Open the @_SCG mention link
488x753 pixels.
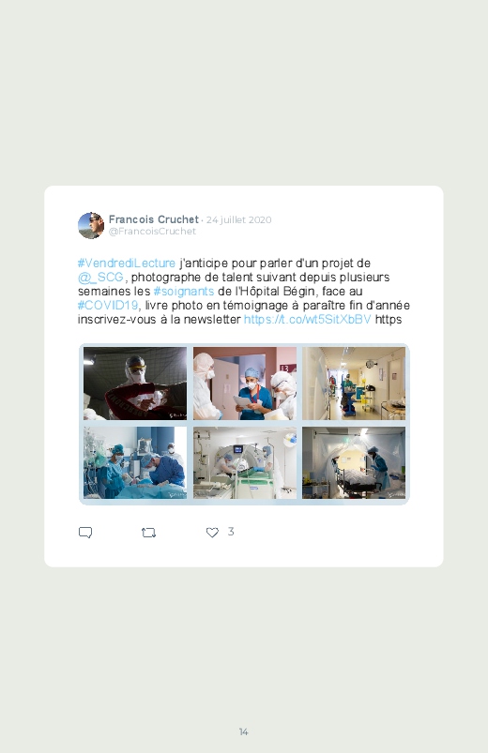point(100,277)
